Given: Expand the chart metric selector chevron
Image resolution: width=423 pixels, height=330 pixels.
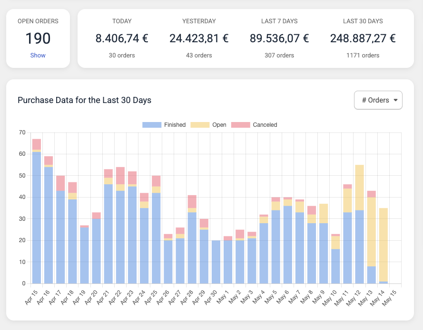Looking at the screenshot, I should coord(395,100).
